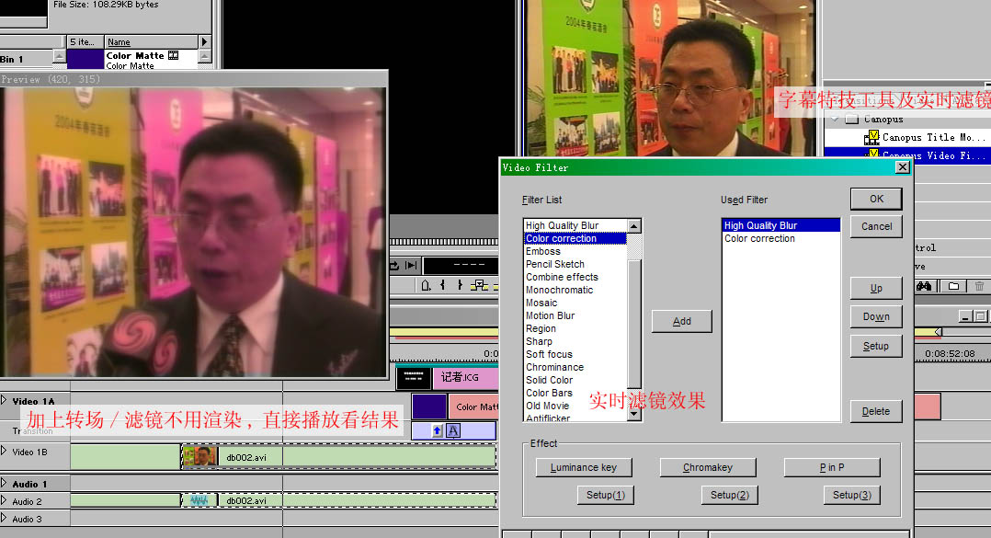Open Setup(1) for Luminance key
Viewport: 991px width, 538px height.
pyautogui.click(x=606, y=495)
